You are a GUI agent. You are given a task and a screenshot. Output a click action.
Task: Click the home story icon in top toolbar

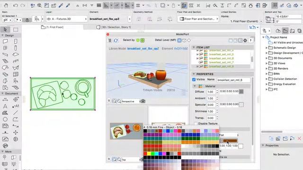point(250,5)
